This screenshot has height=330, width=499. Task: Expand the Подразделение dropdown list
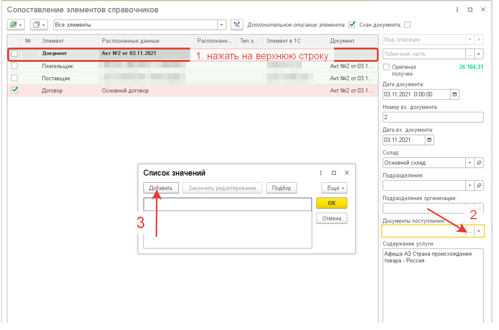(x=470, y=186)
